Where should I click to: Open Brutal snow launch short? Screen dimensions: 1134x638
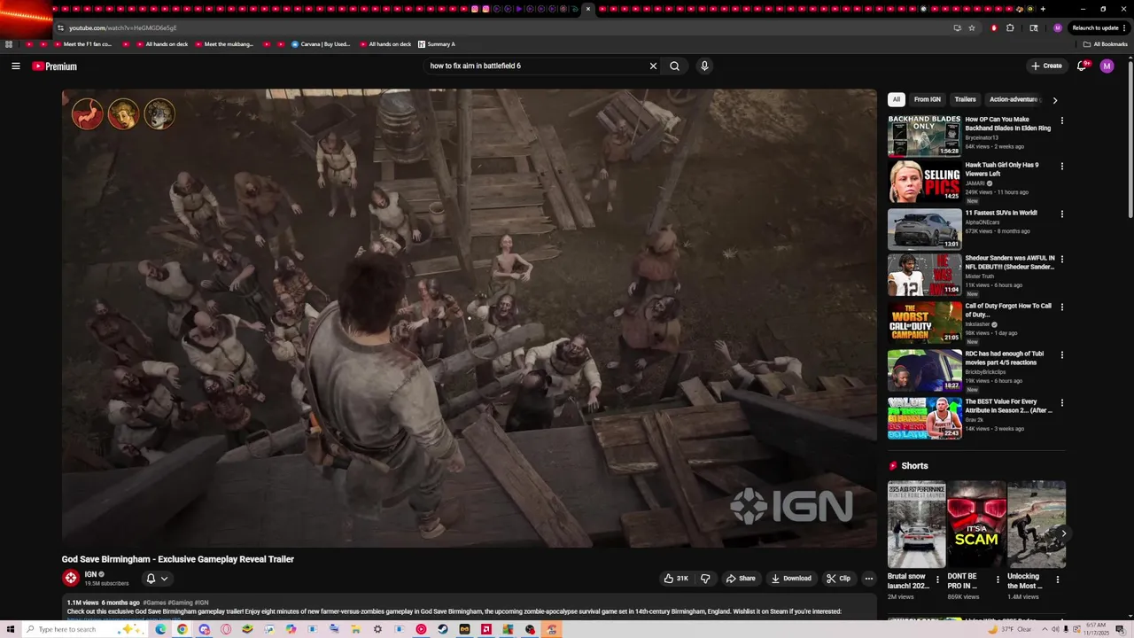point(917,525)
